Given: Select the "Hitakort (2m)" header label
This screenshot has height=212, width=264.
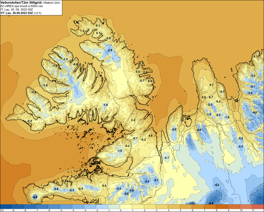Looking at the screenshot, I should pyautogui.click(x=52, y=3).
